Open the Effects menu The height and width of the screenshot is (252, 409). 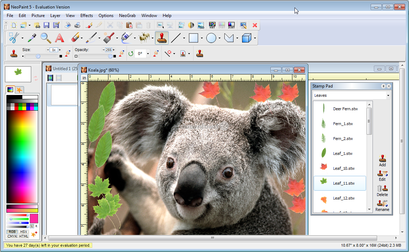point(86,16)
